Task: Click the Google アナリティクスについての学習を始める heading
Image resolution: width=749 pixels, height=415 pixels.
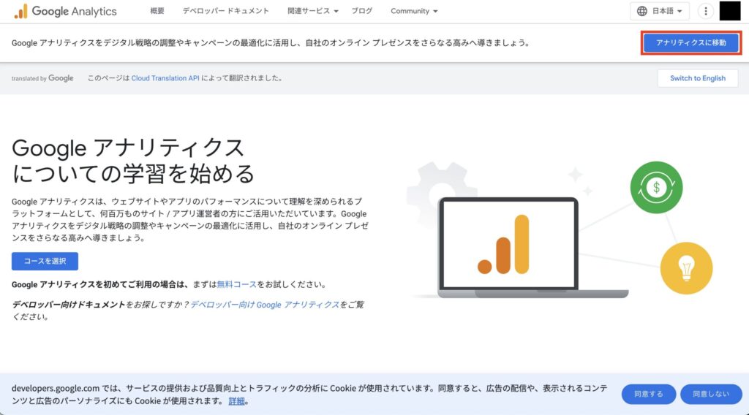Action: 133,161
